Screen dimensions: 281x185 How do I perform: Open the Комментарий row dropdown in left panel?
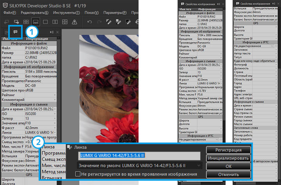point(55,100)
